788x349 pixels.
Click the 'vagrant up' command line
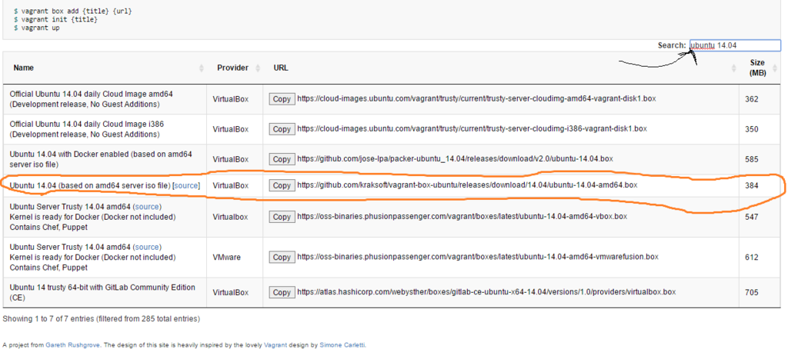37,28
